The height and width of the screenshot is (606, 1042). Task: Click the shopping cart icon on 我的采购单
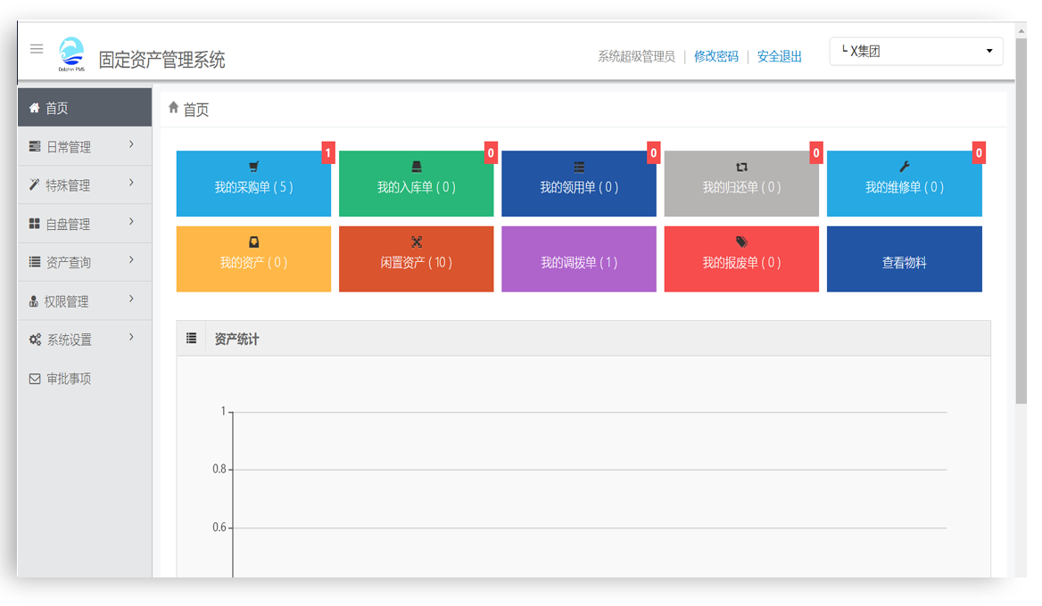click(254, 167)
